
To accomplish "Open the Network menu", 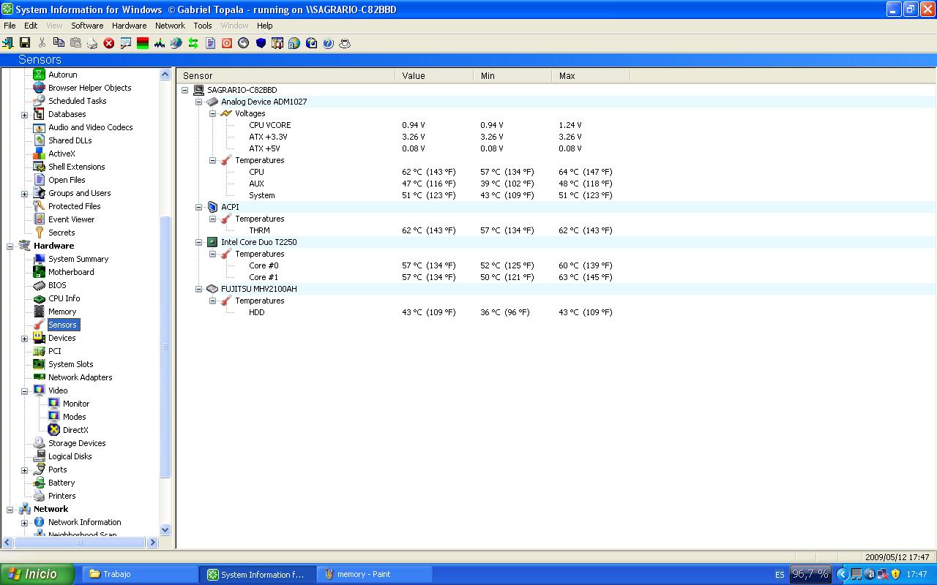I will click(x=170, y=26).
